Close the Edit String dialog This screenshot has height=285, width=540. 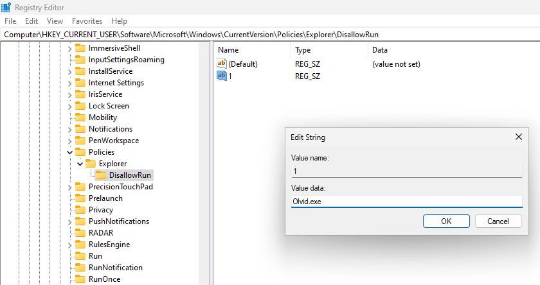point(518,137)
